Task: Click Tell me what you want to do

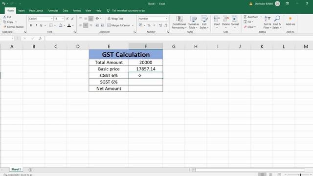Action: pyautogui.click(x=128, y=11)
